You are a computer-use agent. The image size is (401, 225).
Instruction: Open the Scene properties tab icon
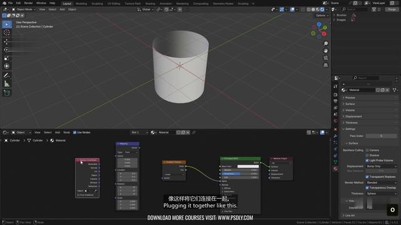coord(336,114)
